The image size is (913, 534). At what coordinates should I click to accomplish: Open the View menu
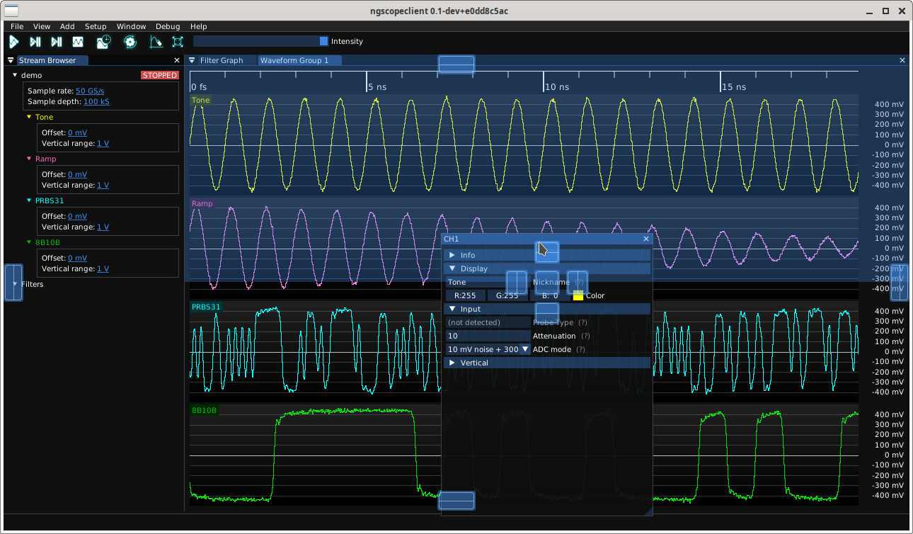[42, 26]
